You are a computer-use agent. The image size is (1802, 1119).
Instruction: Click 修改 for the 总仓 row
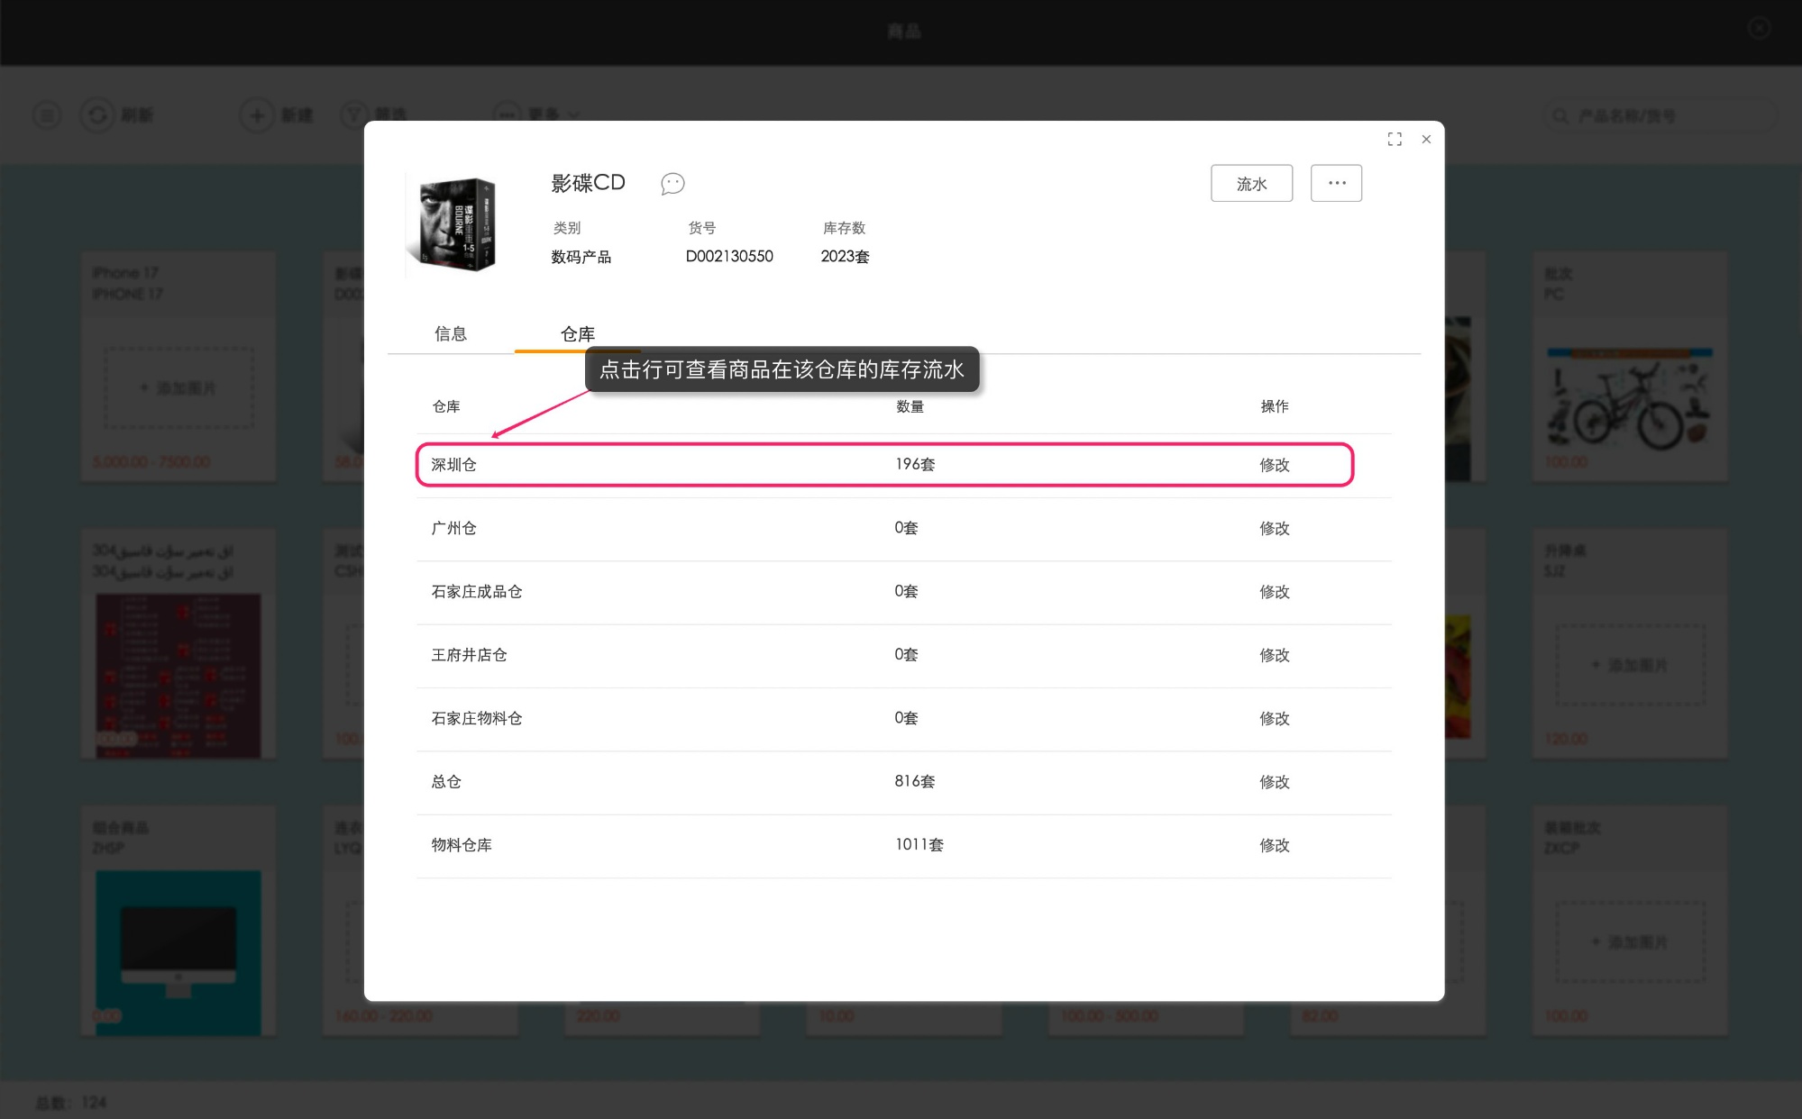click(x=1275, y=782)
